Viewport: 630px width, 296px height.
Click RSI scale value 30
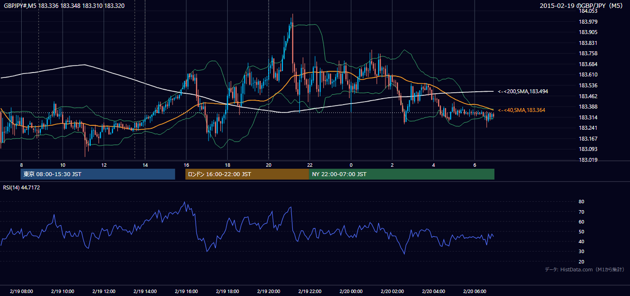pyautogui.click(x=581, y=252)
